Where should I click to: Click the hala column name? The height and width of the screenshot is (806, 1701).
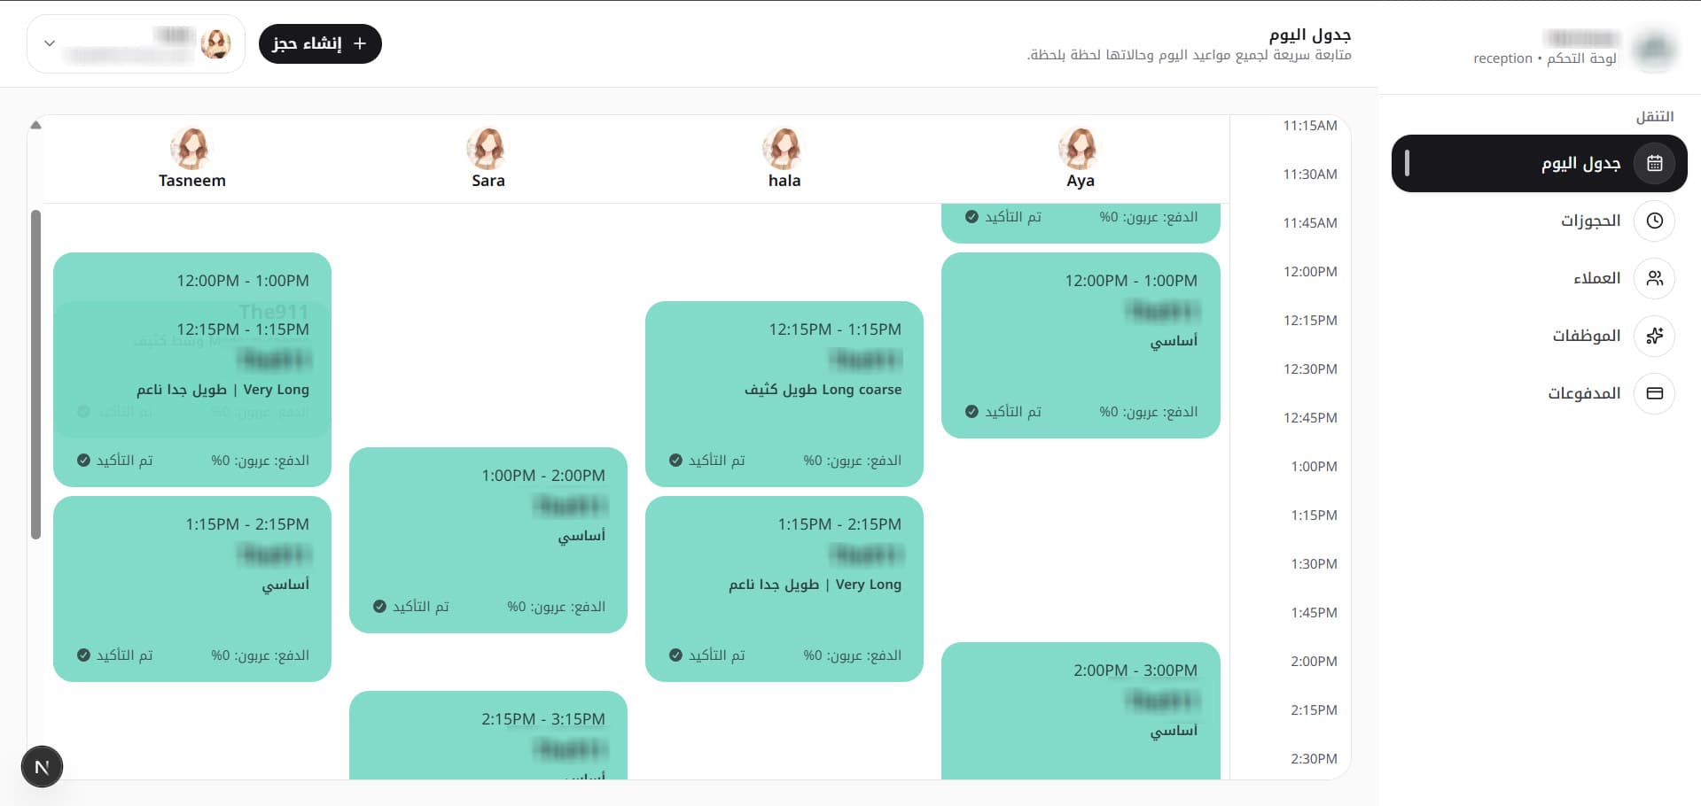784,181
